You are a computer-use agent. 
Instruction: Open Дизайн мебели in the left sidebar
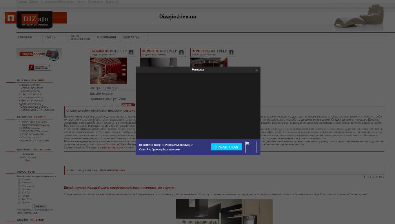pyautogui.click(x=30, y=85)
